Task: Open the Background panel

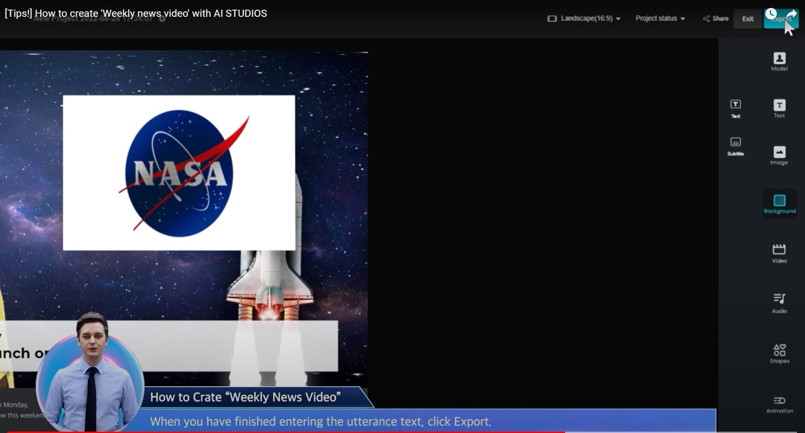Action: pos(779,204)
